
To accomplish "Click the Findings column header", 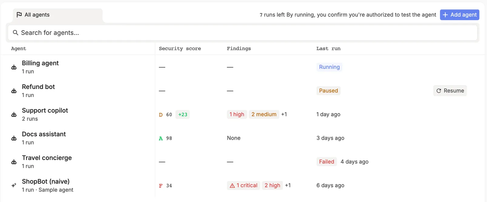I will [239, 49].
